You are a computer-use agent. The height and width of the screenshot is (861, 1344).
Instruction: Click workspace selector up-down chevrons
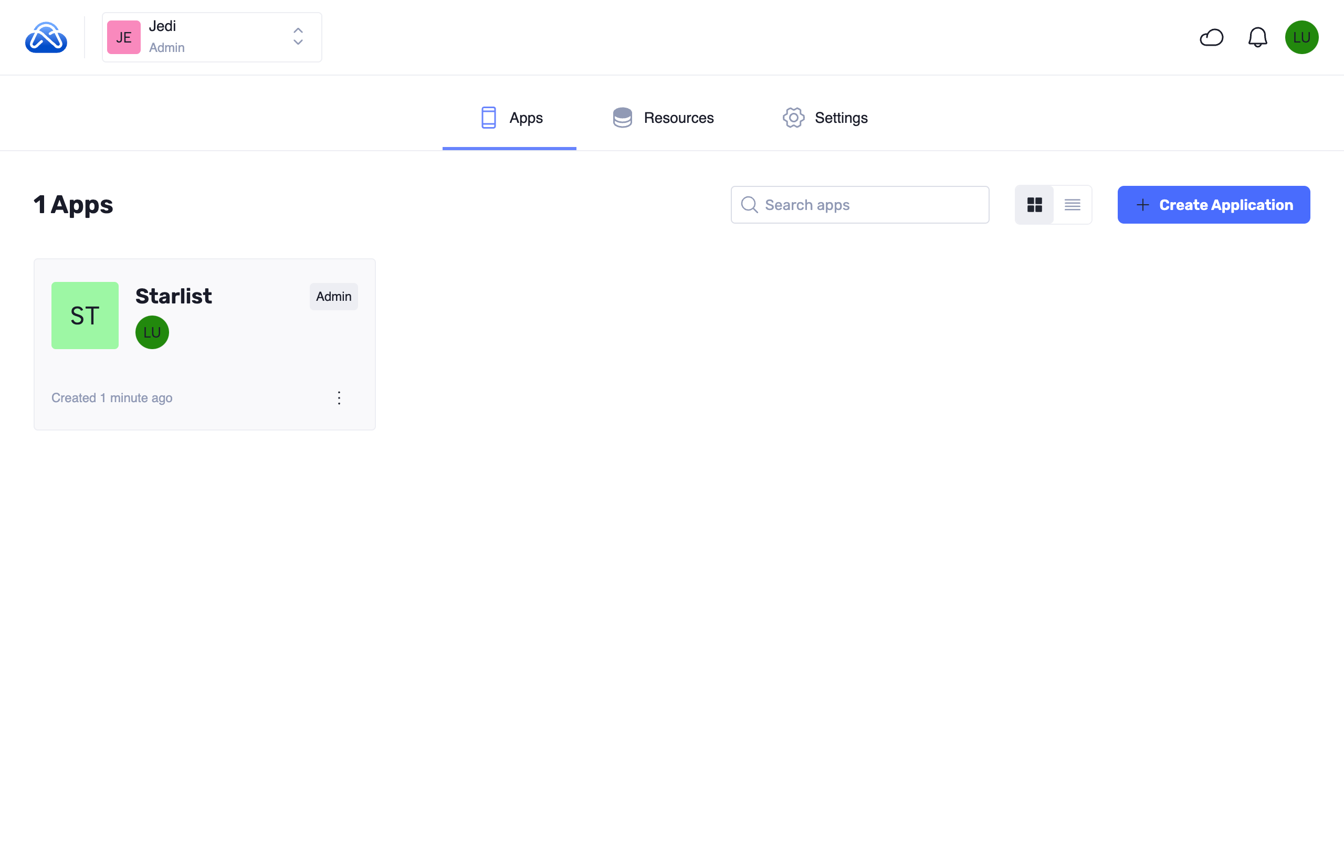click(x=298, y=37)
